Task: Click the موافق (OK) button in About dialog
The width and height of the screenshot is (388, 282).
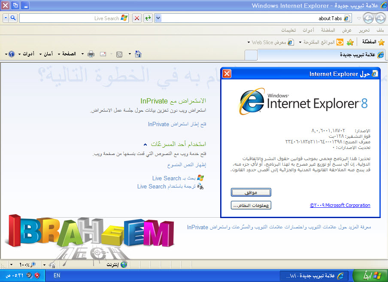Action: click(251, 192)
